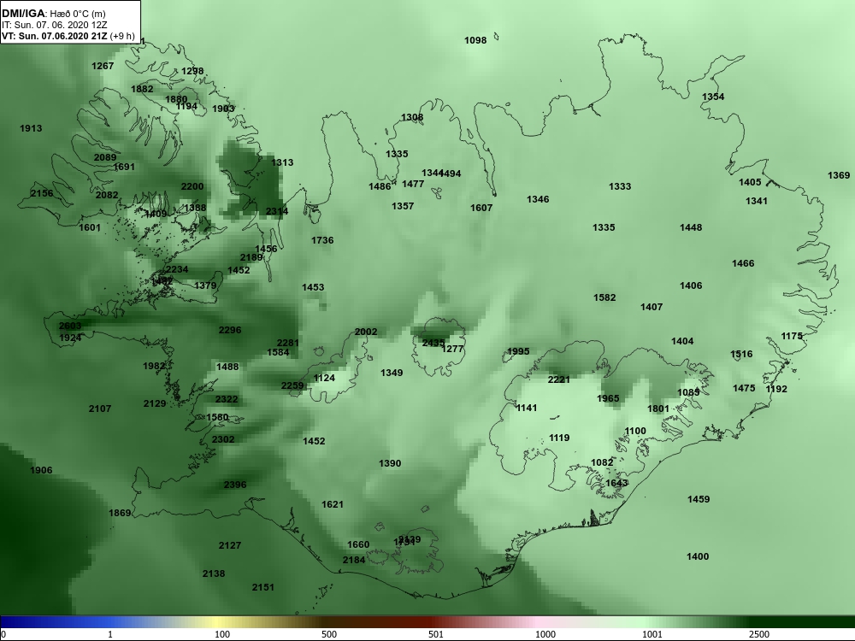855x641 pixels.
Task: Click the 500 legend tick label
Action: click(x=329, y=634)
